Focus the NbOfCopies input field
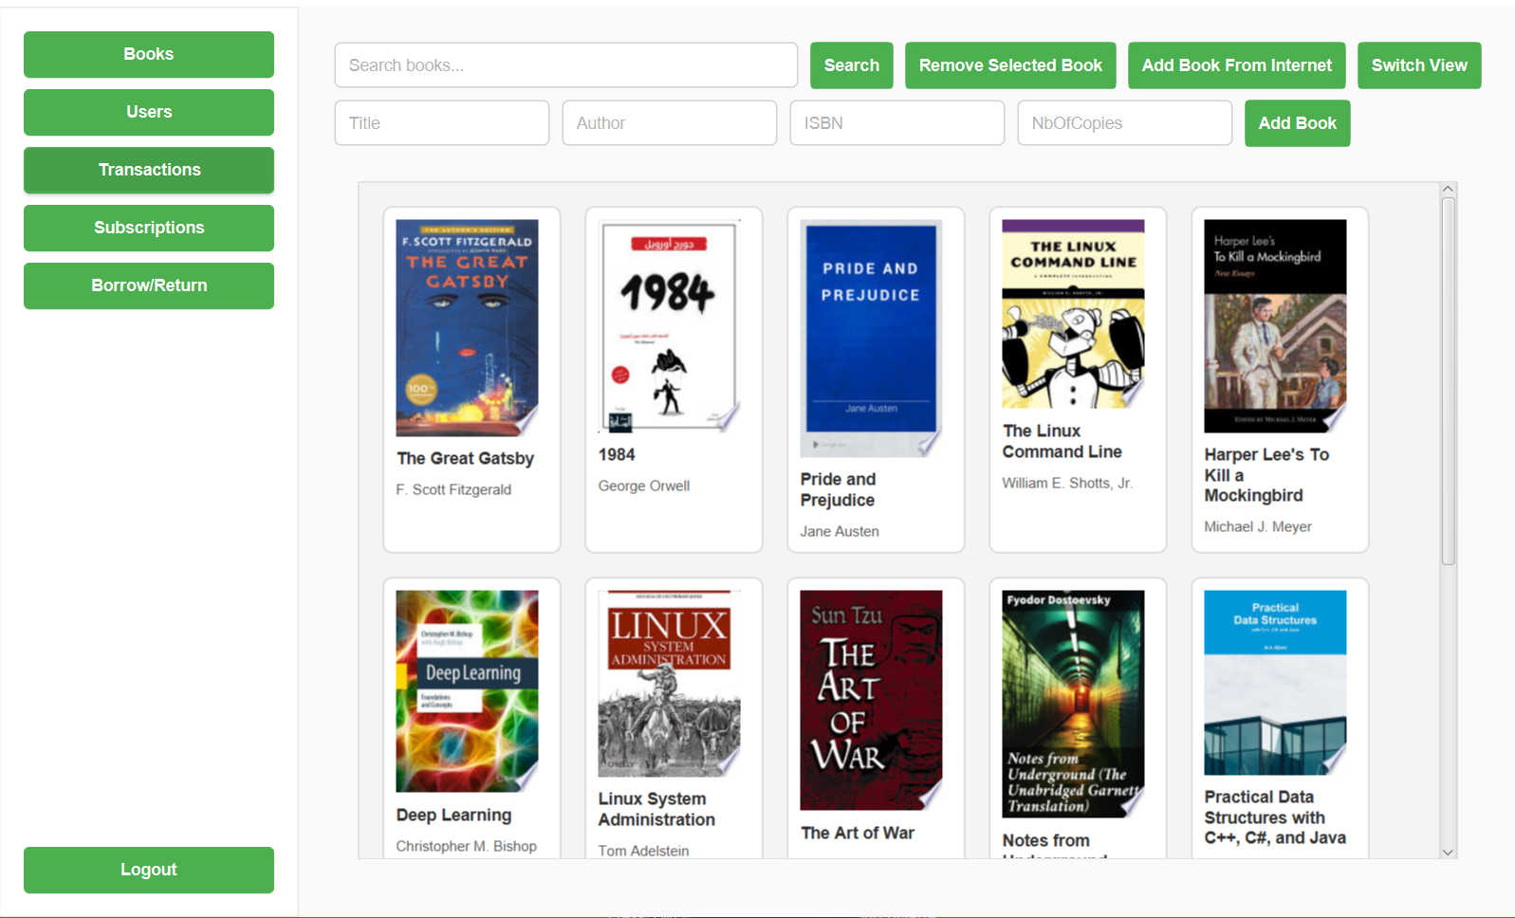Screen dimensions: 1515x918 [1125, 123]
